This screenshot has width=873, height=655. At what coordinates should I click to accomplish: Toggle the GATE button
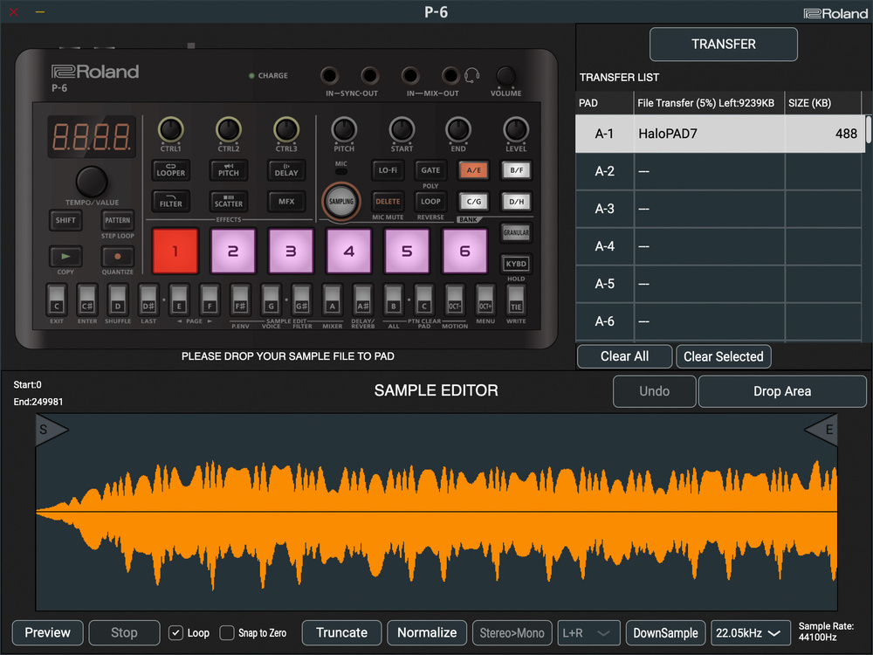tap(430, 170)
